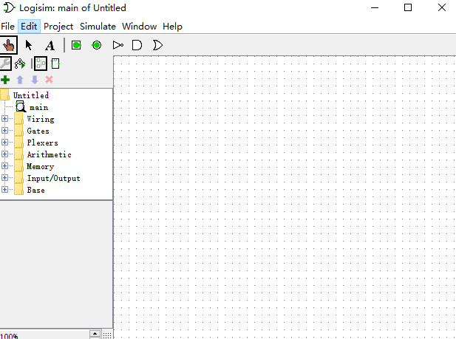
Task: Click the Logisim title bar app icon
Action: [x=9, y=7]
